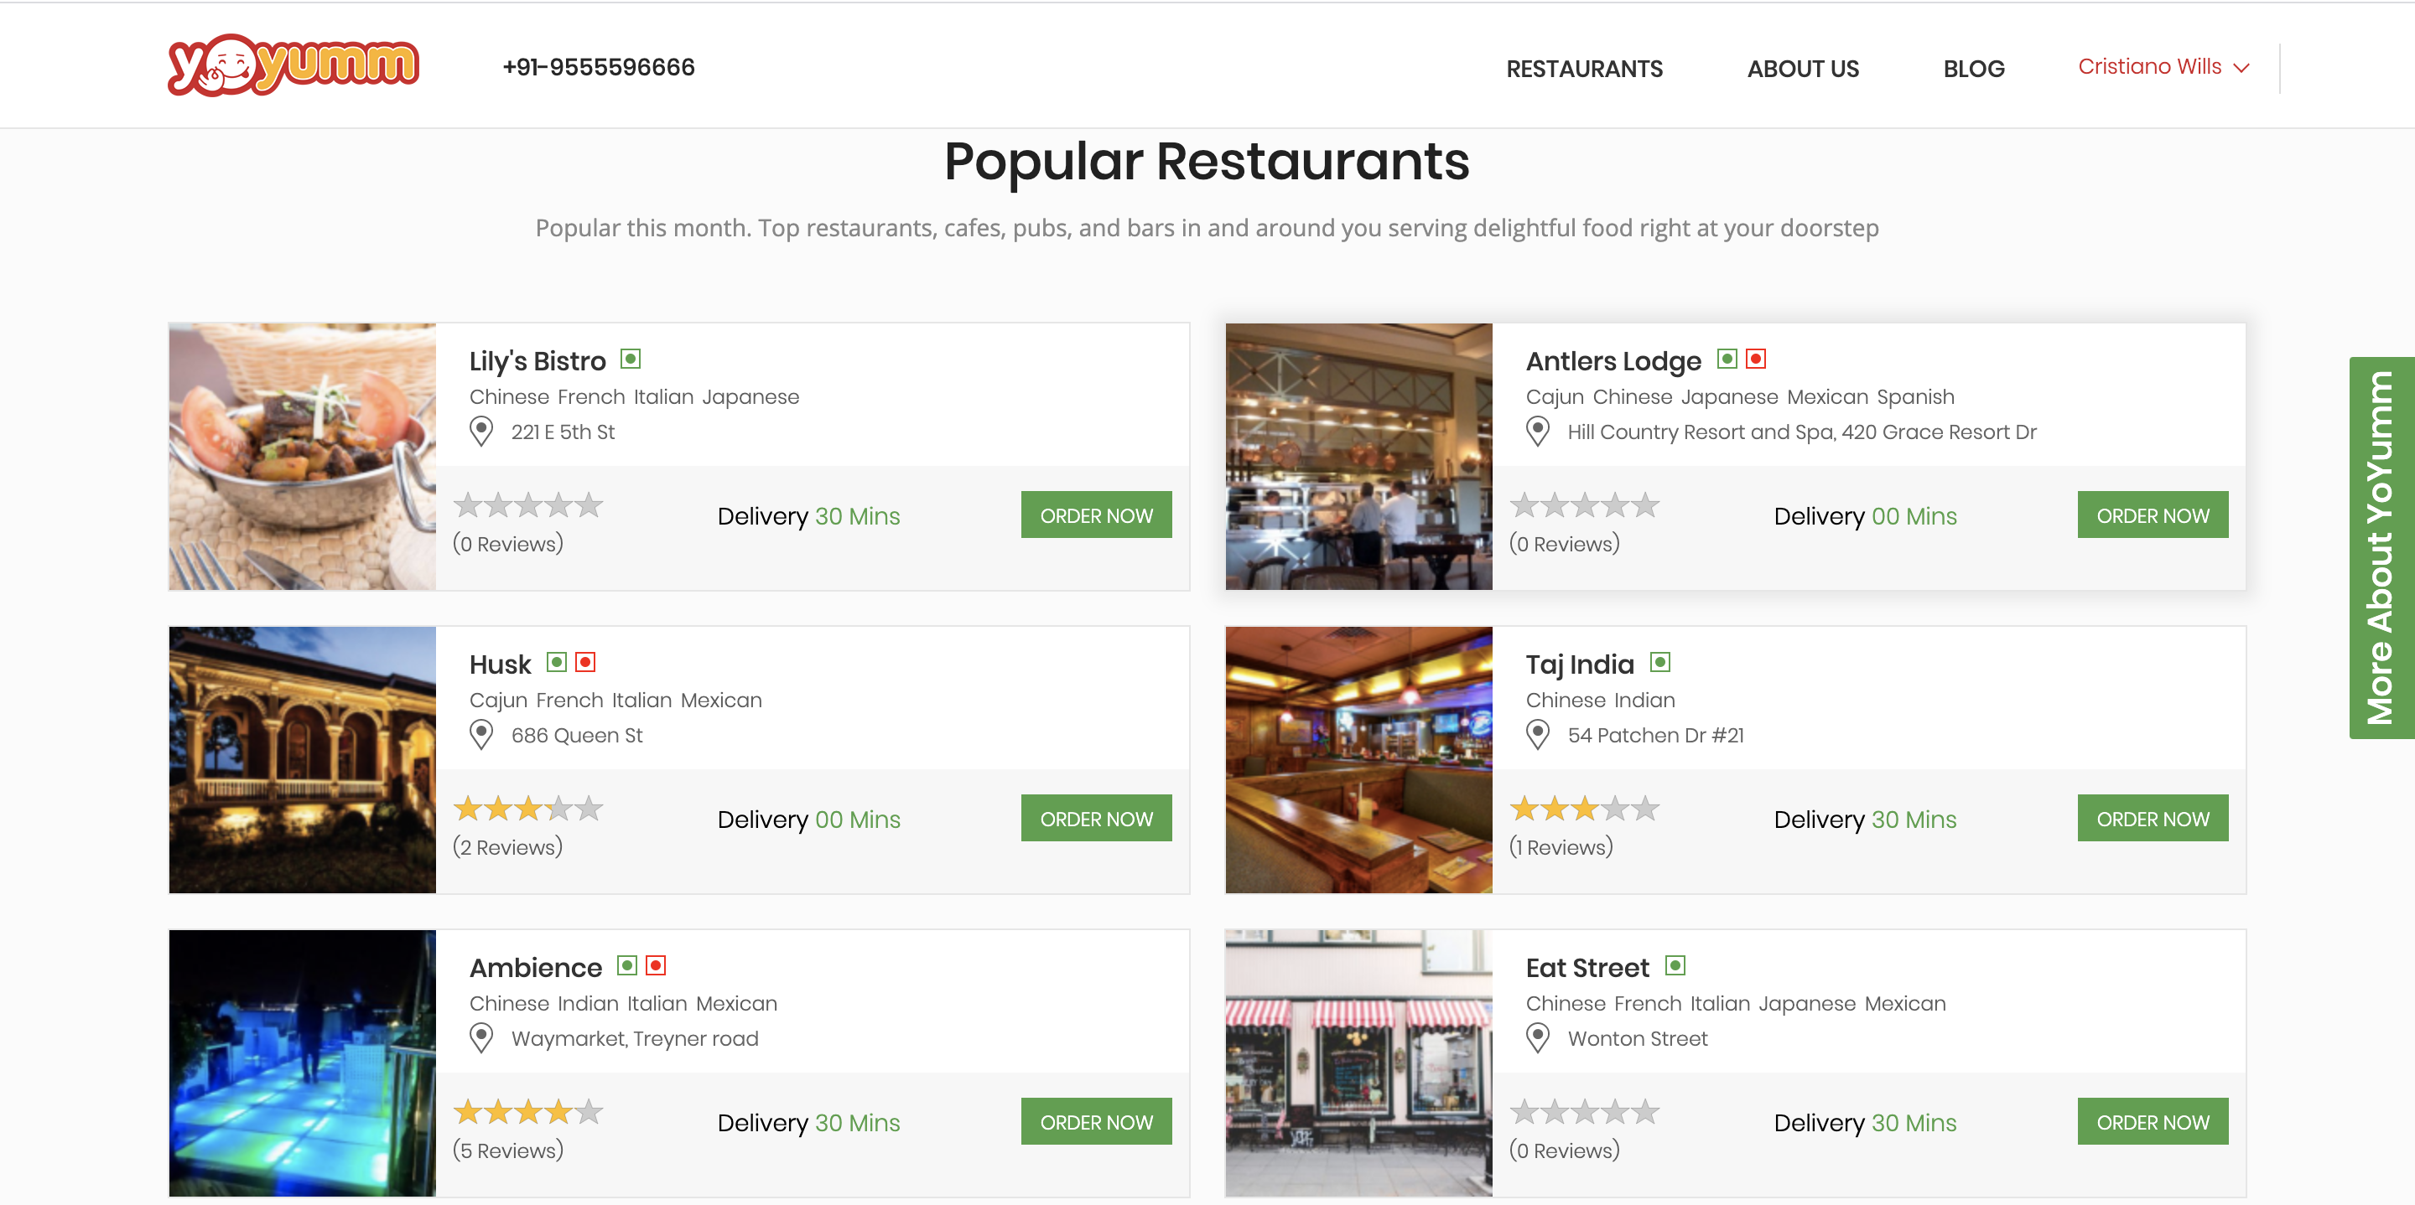Image resolution: width=2415 pixels, height=1205 pixels.
Task: Open the Ambience restaurant thumbnail image
Action: [302, 1063]
